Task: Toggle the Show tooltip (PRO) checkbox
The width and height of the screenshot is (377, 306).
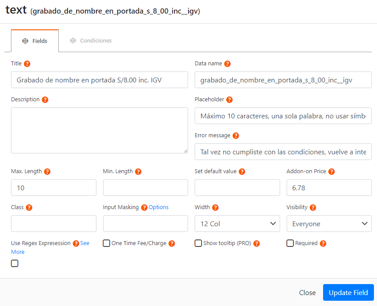Action: click(198, 243)
